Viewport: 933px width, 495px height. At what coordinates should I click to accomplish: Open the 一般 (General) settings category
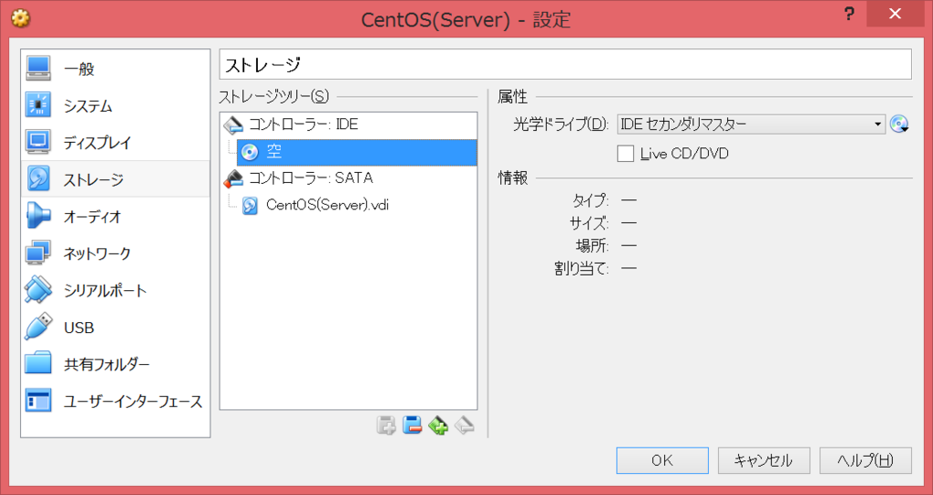116,69
